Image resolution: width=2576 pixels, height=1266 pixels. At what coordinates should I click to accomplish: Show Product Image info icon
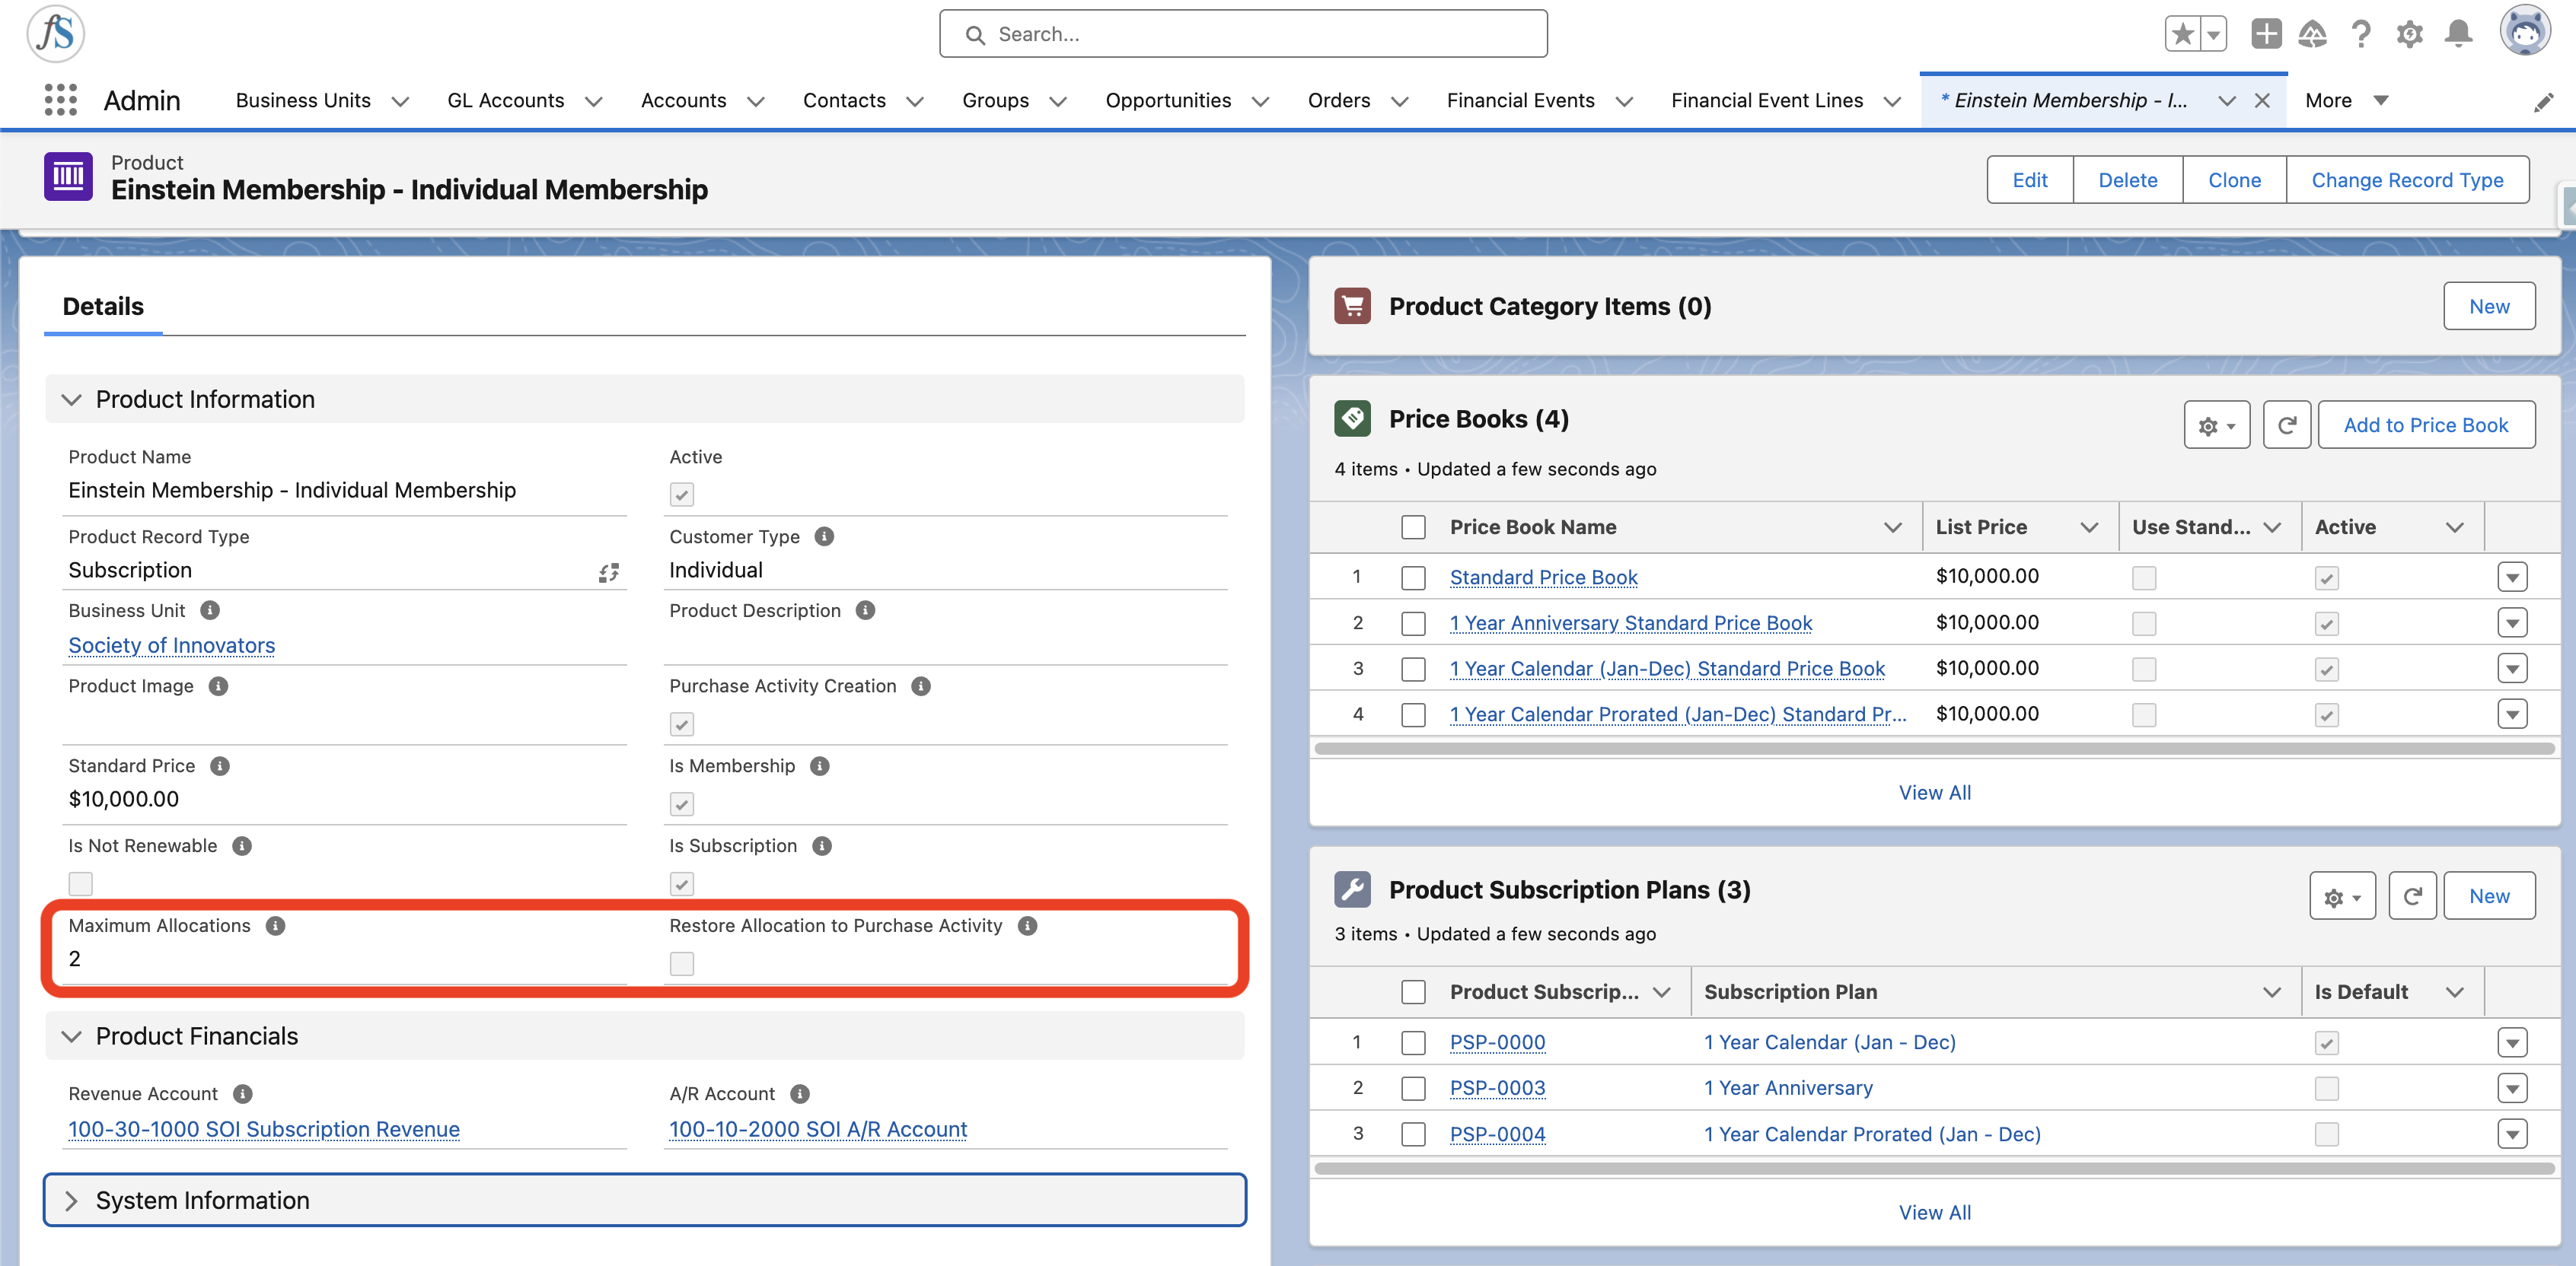coord(218,686)
